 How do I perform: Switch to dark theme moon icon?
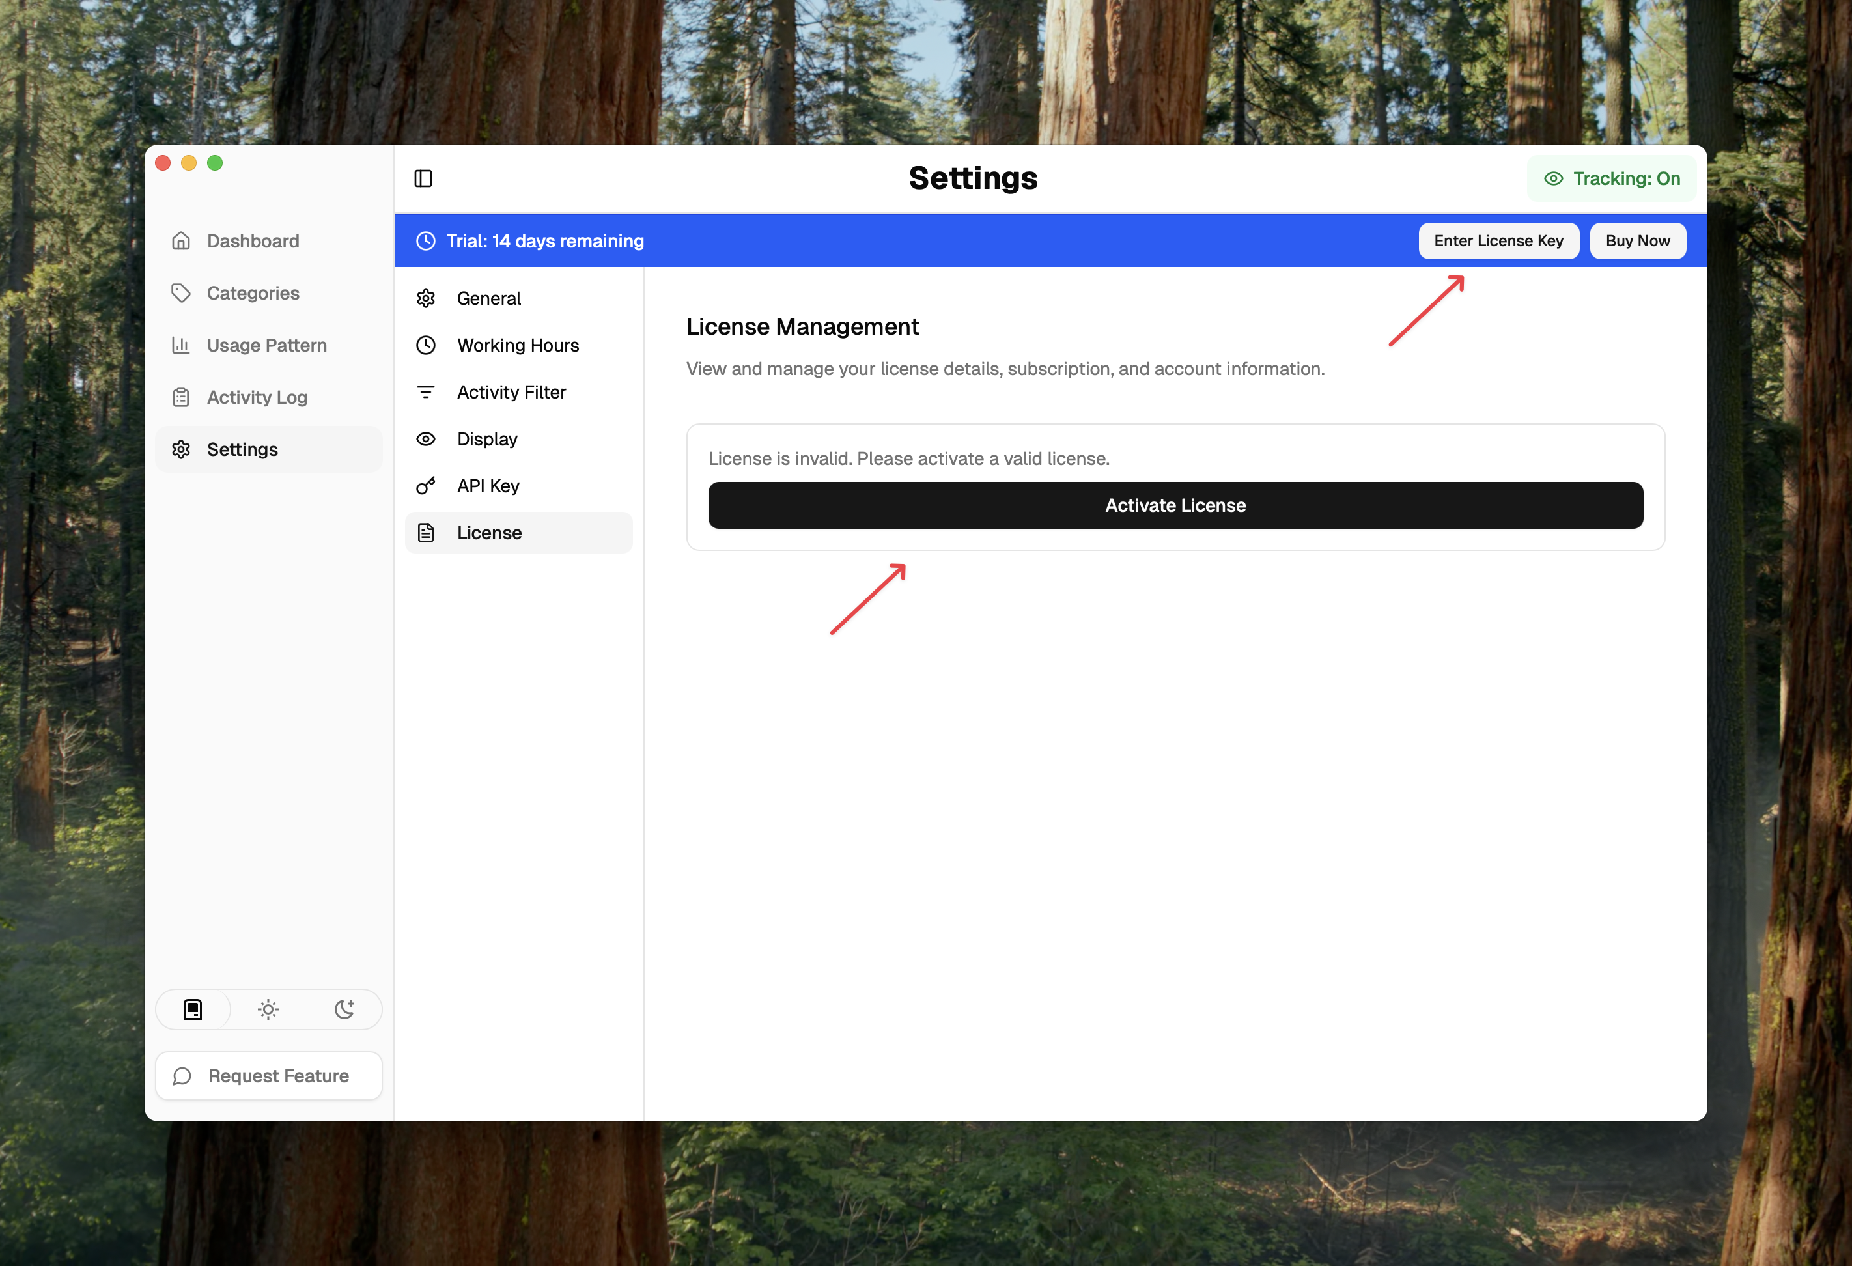click(344, 1009)
